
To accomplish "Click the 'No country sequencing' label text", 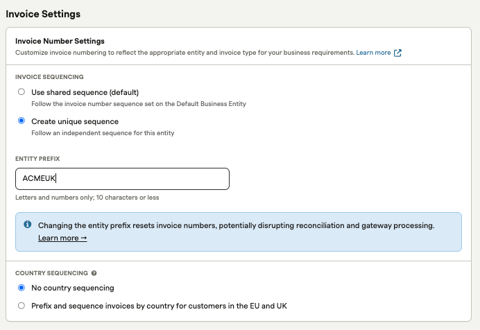I will (x=73, y=288).
